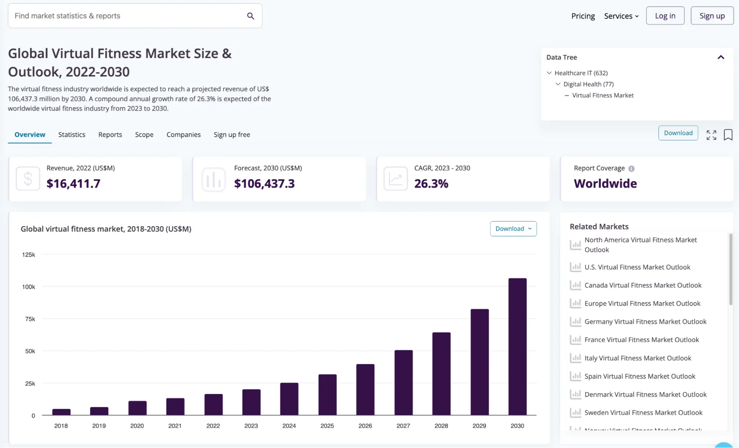Click the 26.3% CAGR value
739x448 pixels.
(x=431, y=184)
